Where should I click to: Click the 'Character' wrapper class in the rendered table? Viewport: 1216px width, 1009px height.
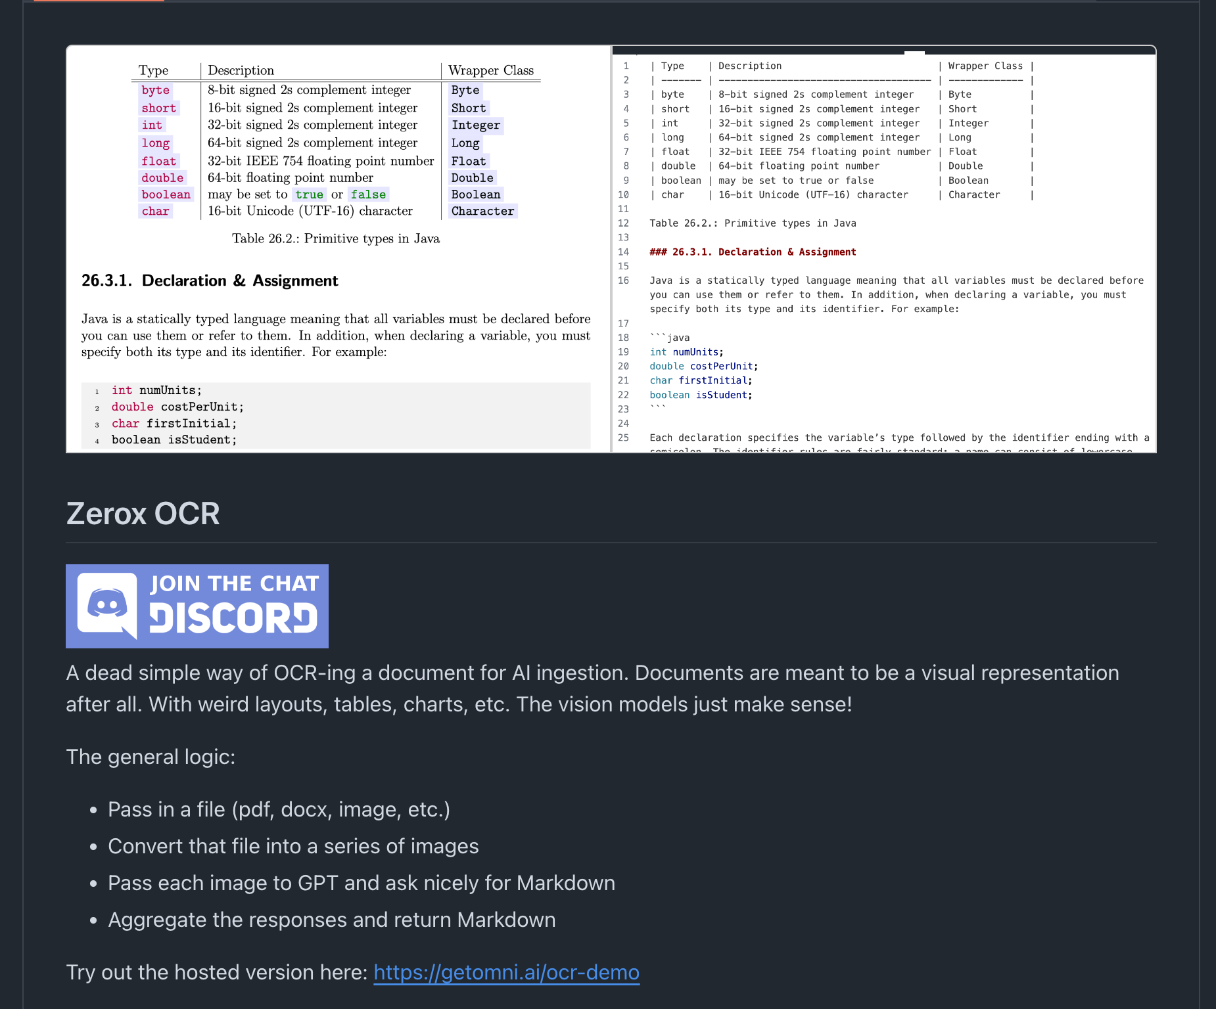tap(482, 211)
